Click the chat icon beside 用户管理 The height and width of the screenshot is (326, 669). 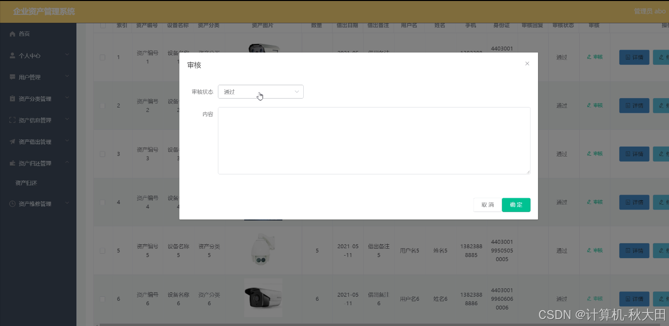[x=12, y=77]
